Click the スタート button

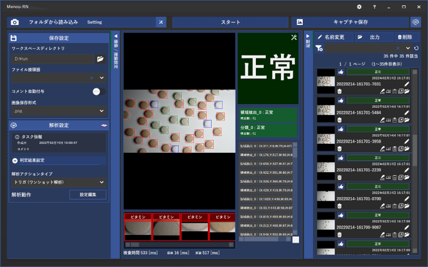pos(230,22)
